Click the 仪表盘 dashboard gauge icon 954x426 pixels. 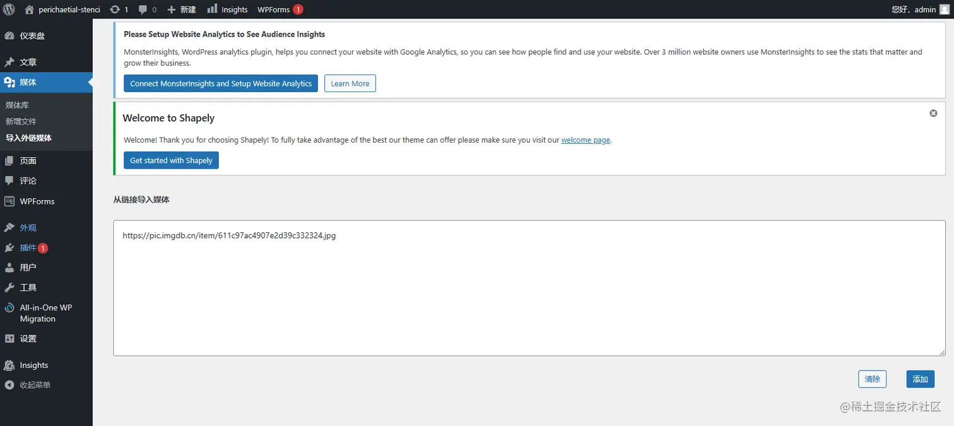point(9,36)
